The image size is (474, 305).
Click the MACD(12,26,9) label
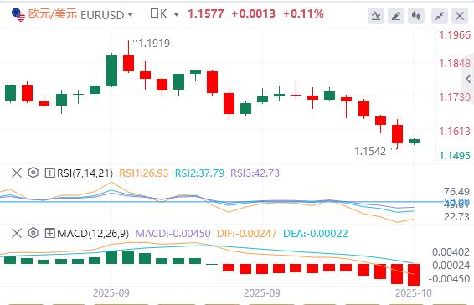(x=93, y=233)
